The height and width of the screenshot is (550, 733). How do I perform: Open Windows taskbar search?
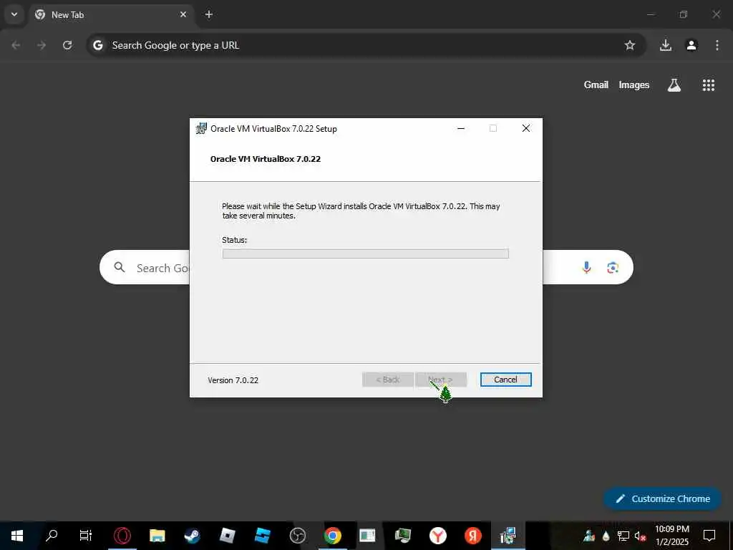52,536
